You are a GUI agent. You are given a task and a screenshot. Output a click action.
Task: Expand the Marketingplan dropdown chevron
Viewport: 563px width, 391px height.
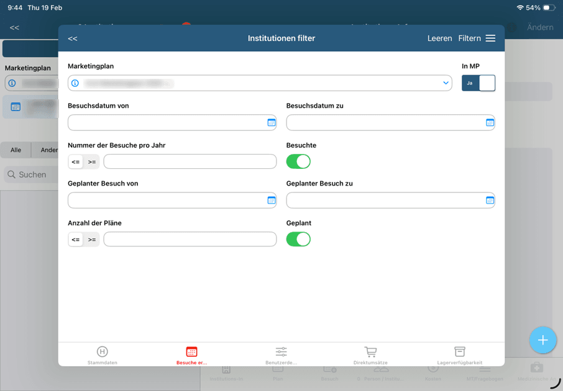(446, 83)
